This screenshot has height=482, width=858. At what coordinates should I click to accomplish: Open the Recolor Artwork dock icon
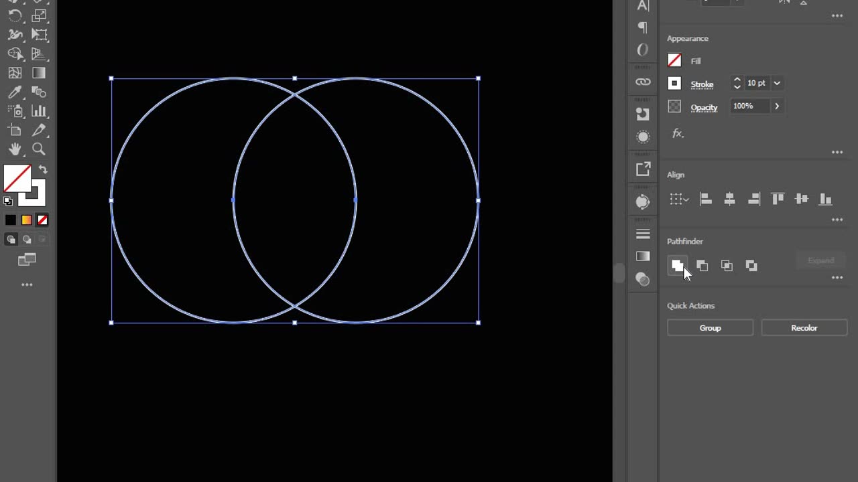643,202
